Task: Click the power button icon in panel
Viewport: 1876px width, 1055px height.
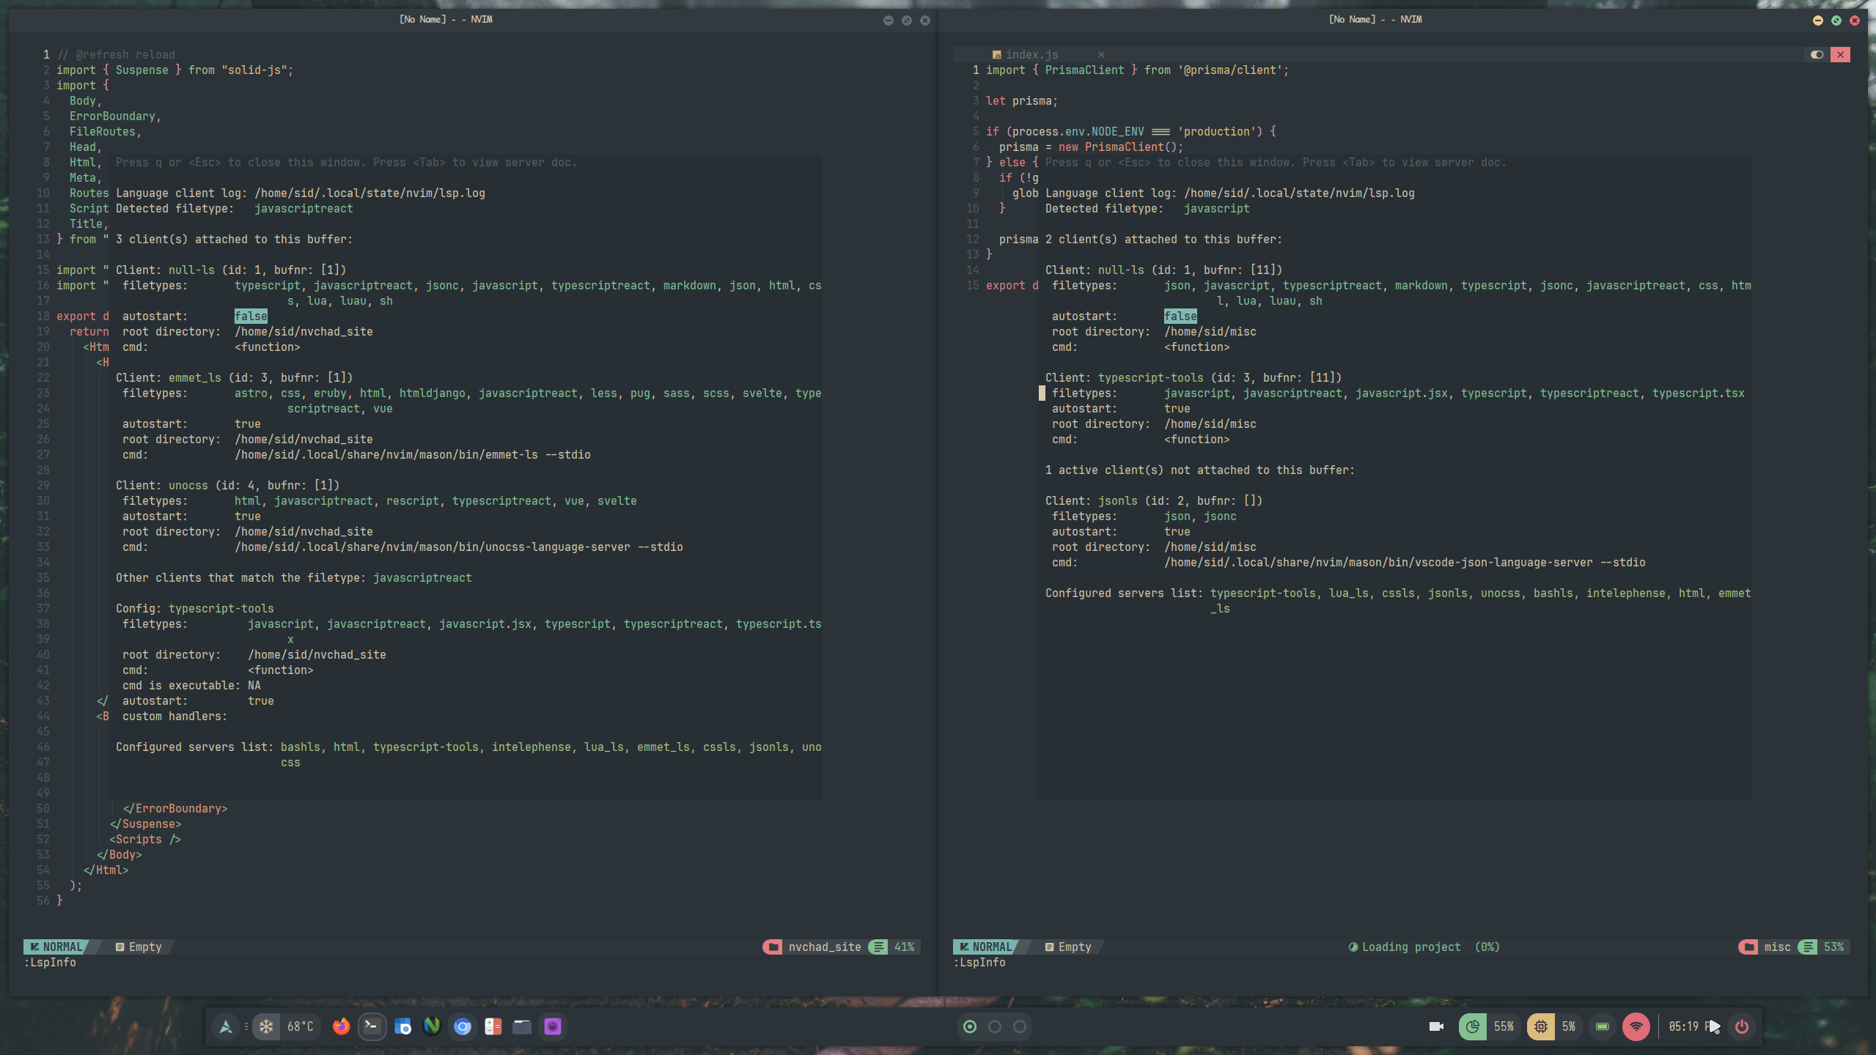Action: tap(1742, 1026)
